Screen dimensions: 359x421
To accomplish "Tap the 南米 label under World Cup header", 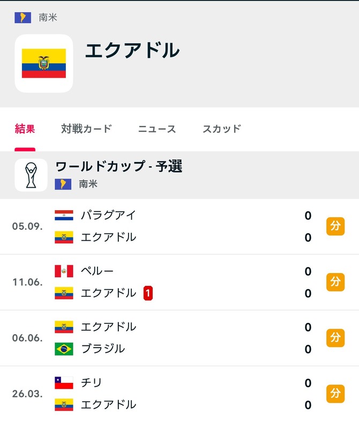I will pyautogui.click(x=88, y=184).
